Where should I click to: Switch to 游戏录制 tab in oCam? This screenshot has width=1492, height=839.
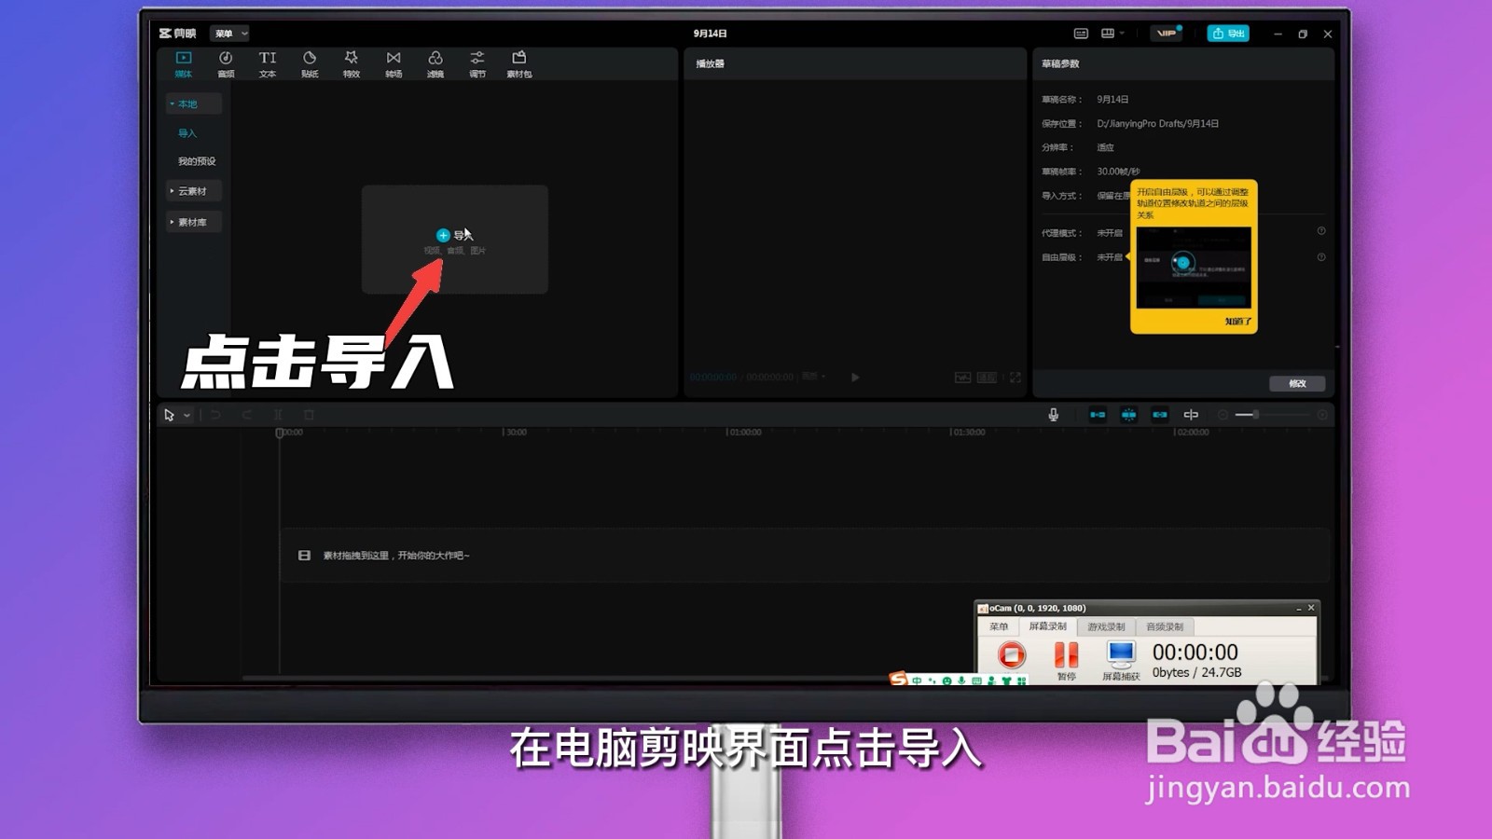click(1106, 627)
